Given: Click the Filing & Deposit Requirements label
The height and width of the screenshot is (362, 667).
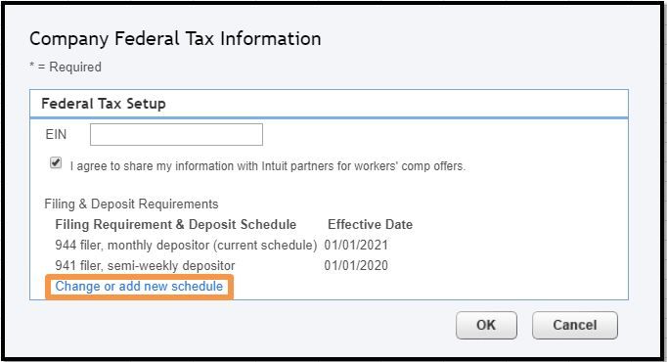Looking at the screenshot, I should (x=131, y=204).
